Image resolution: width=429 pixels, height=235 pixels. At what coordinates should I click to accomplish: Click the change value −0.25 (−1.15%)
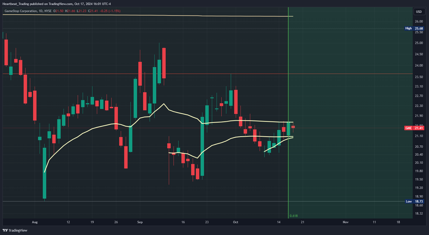(x=110, y=11)
